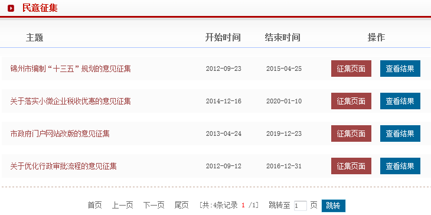
Task: Go to 上一页 in pagination
Action: tap(122, 205)
